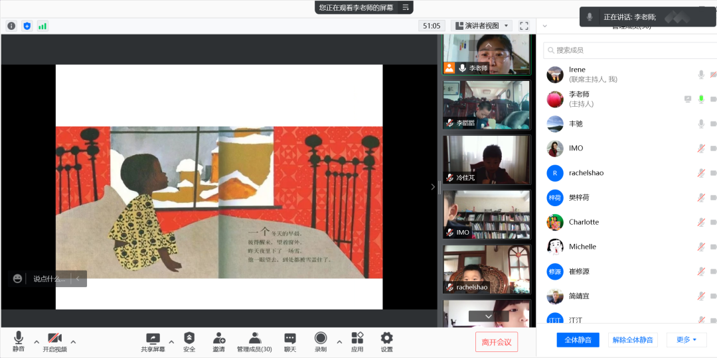The width and height of the screenshot is (717, 358).
Task: Open 管理成员(30) participants panel
Action: 254,338
